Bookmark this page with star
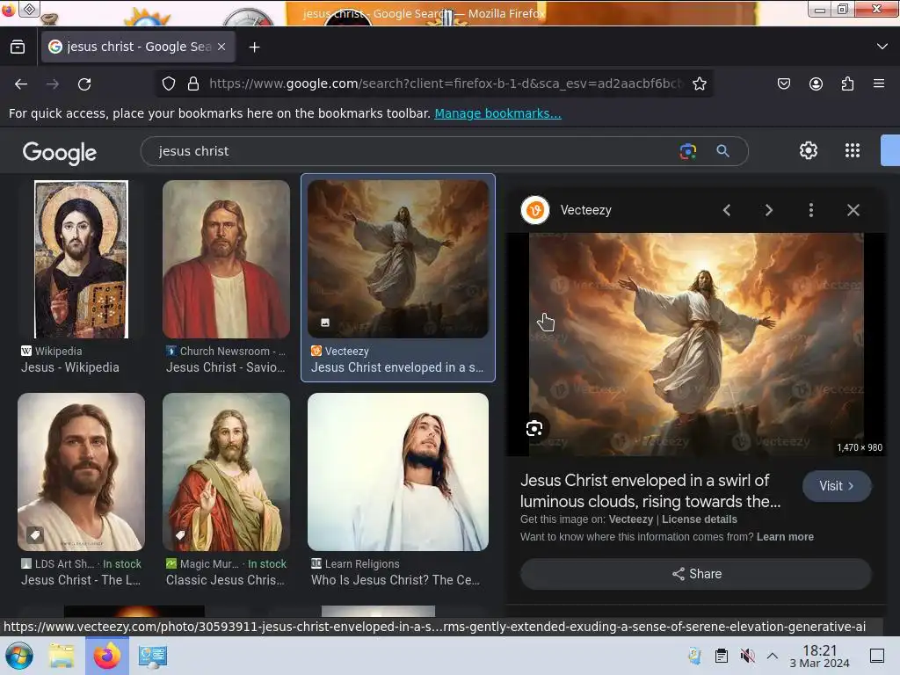This screenshot has width=900, height=675. point(699,83)
